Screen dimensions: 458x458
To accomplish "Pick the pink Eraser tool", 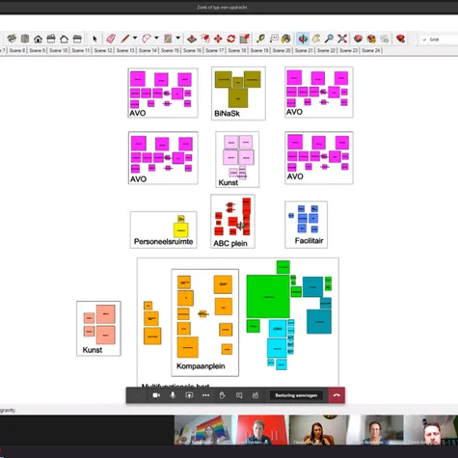I will (111, 39).
